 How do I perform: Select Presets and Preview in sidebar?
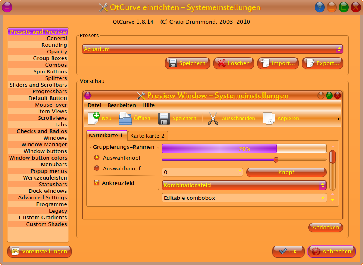coord(38,32)
